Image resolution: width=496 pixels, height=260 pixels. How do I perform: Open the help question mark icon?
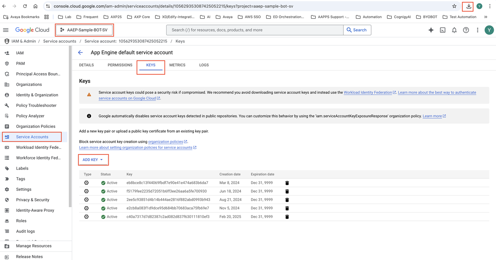[x=466, y=30]
